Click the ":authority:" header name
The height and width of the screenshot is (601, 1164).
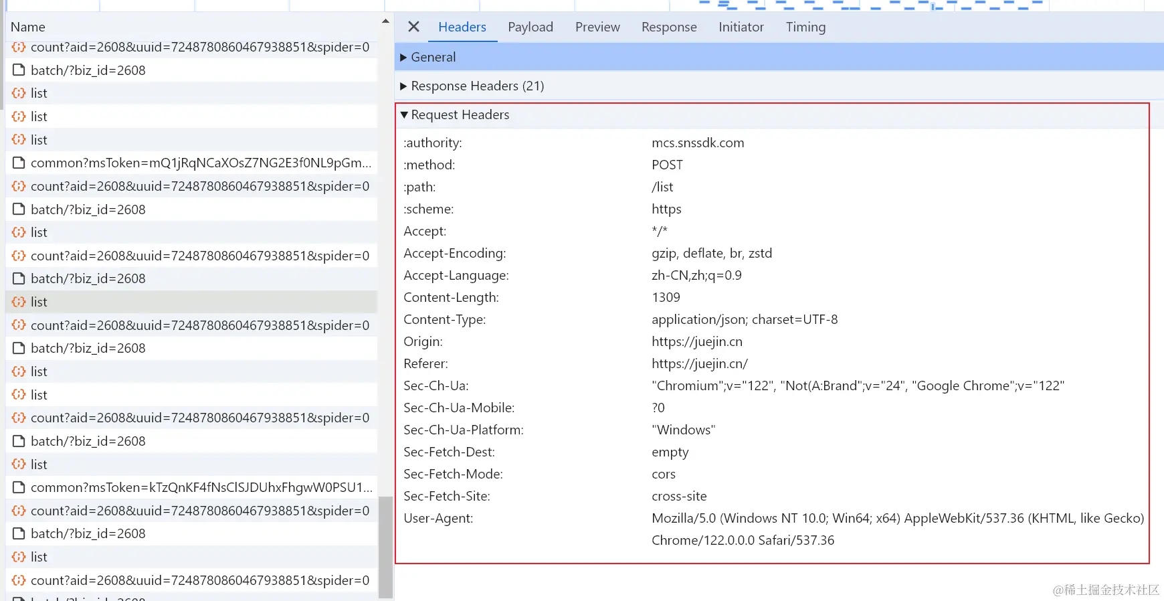[x=433, y=143]
